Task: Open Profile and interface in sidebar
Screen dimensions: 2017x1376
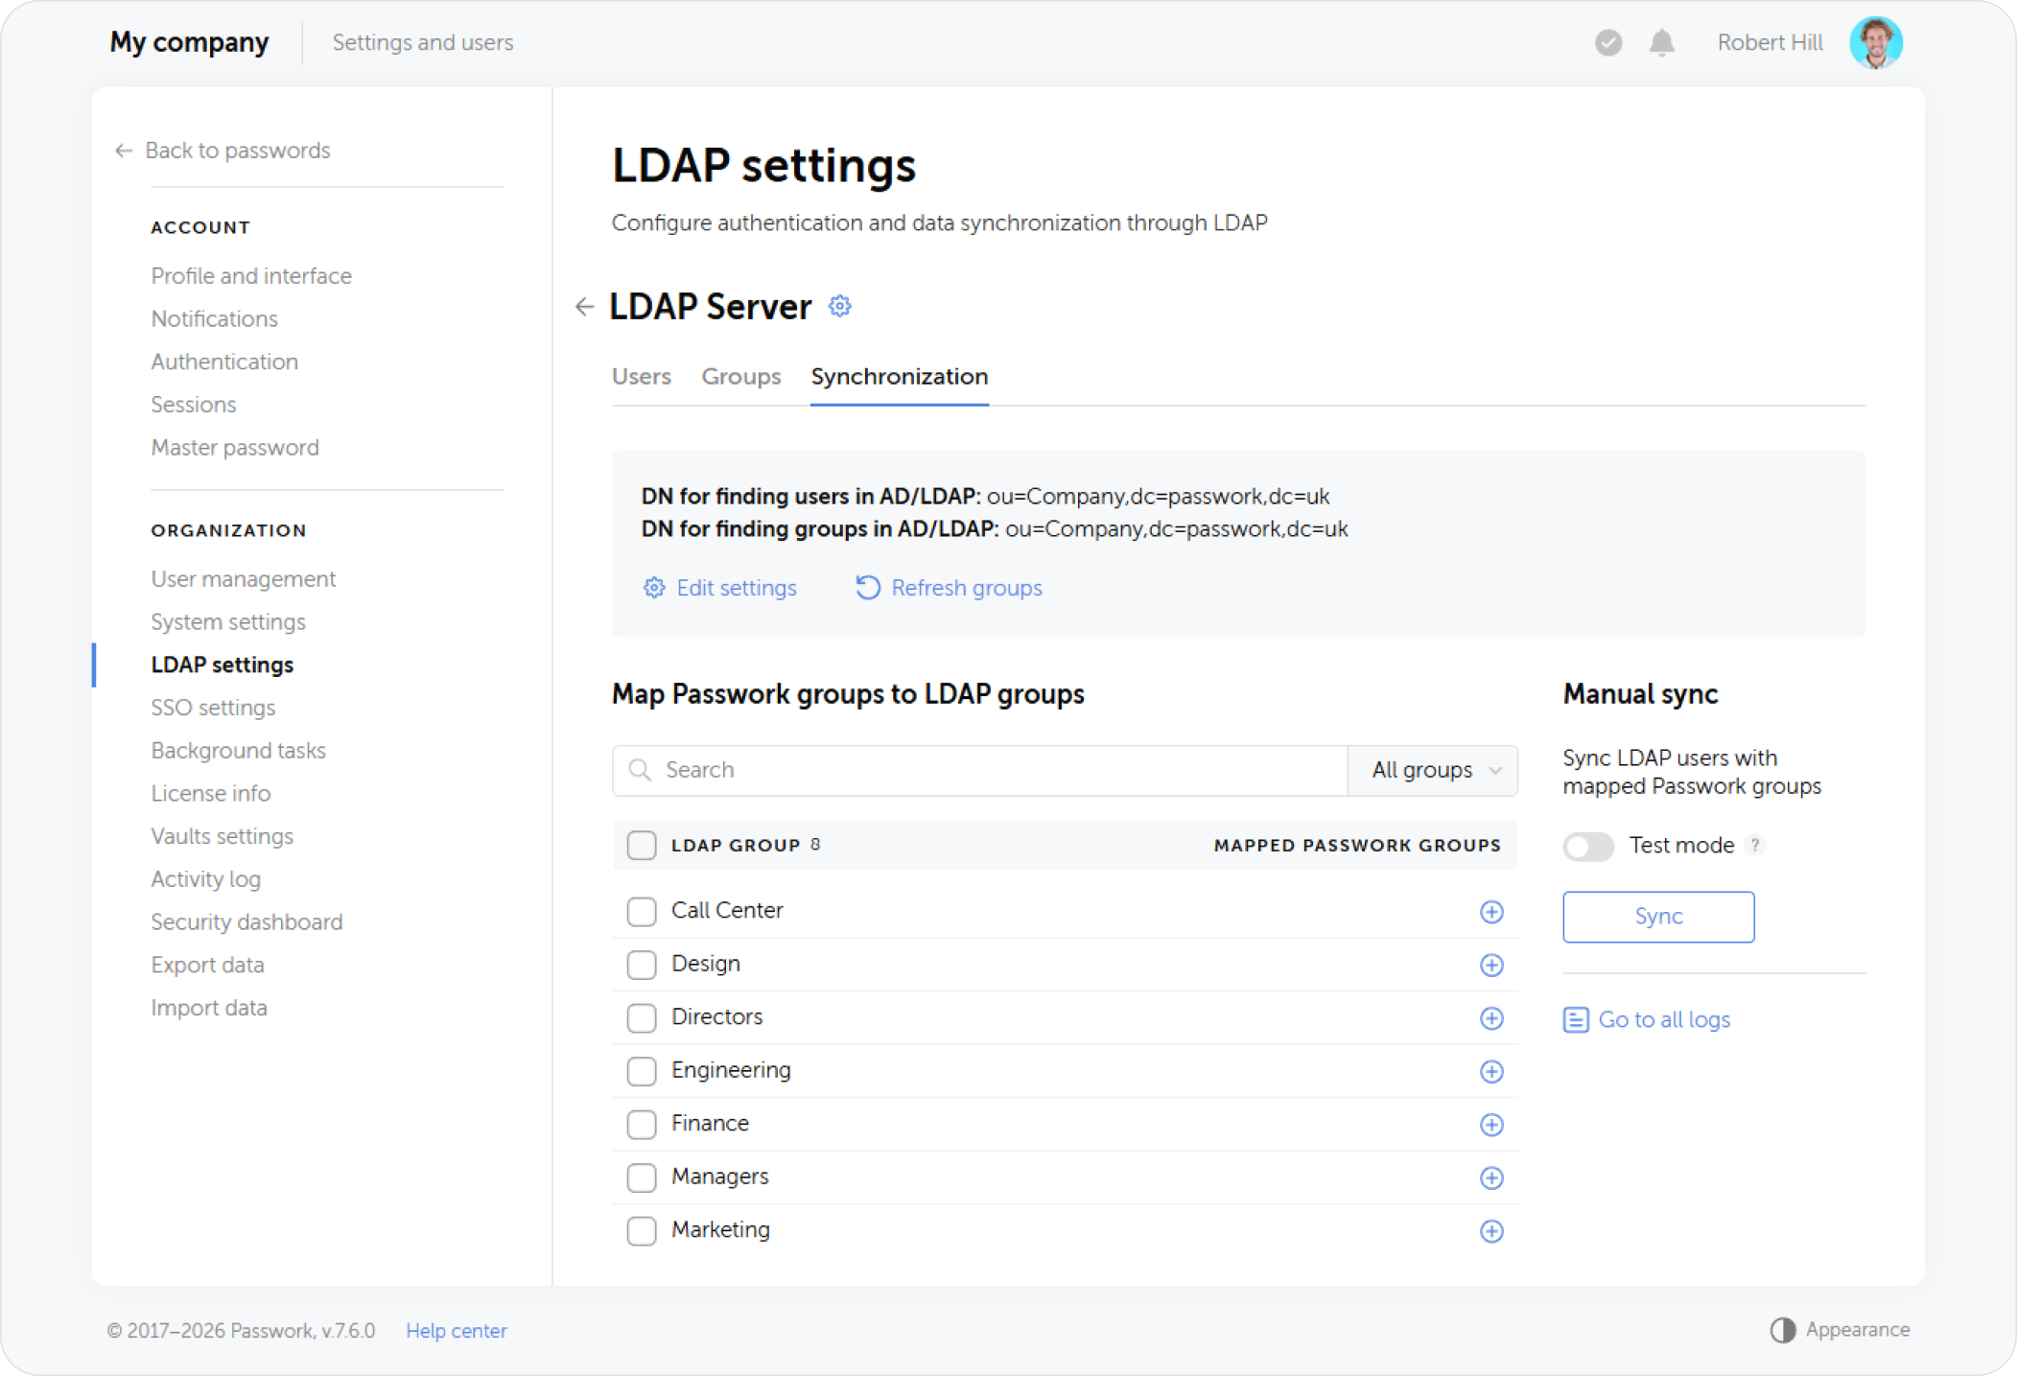Action: [x=251, y=275]
